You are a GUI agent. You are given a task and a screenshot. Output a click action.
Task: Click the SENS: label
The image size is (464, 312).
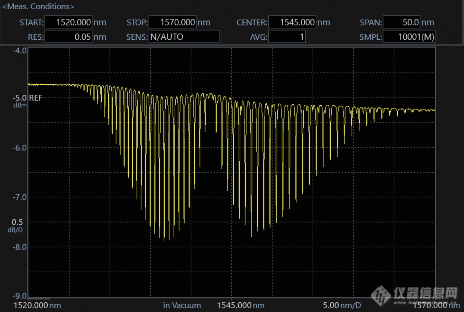point(137,37)
